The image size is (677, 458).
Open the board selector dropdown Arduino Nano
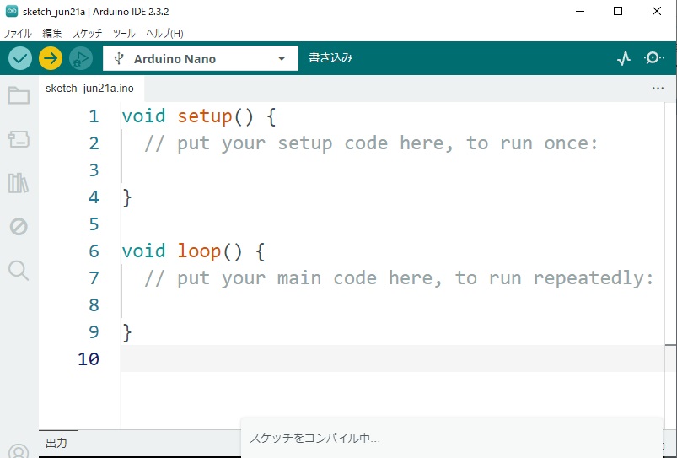click(x=201, y=58)
